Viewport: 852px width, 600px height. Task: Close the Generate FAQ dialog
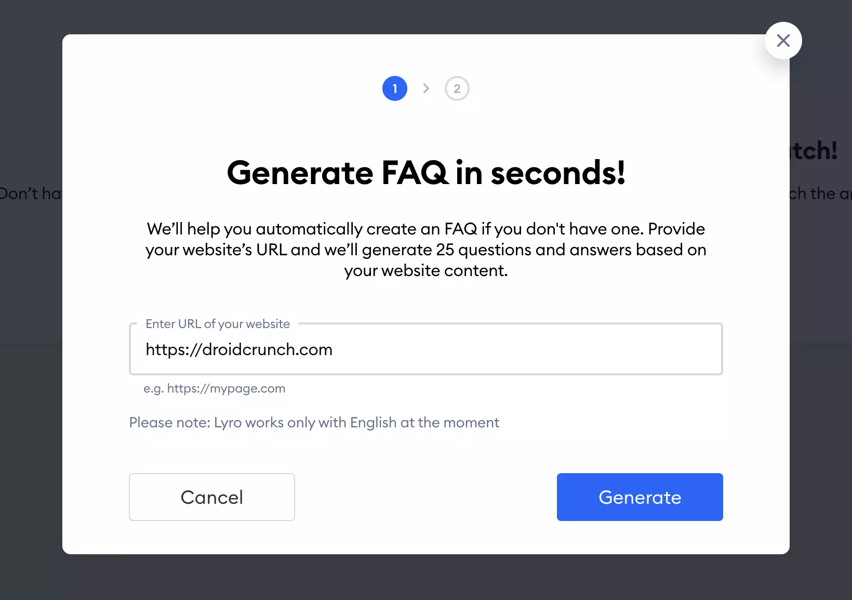[783, 41]
